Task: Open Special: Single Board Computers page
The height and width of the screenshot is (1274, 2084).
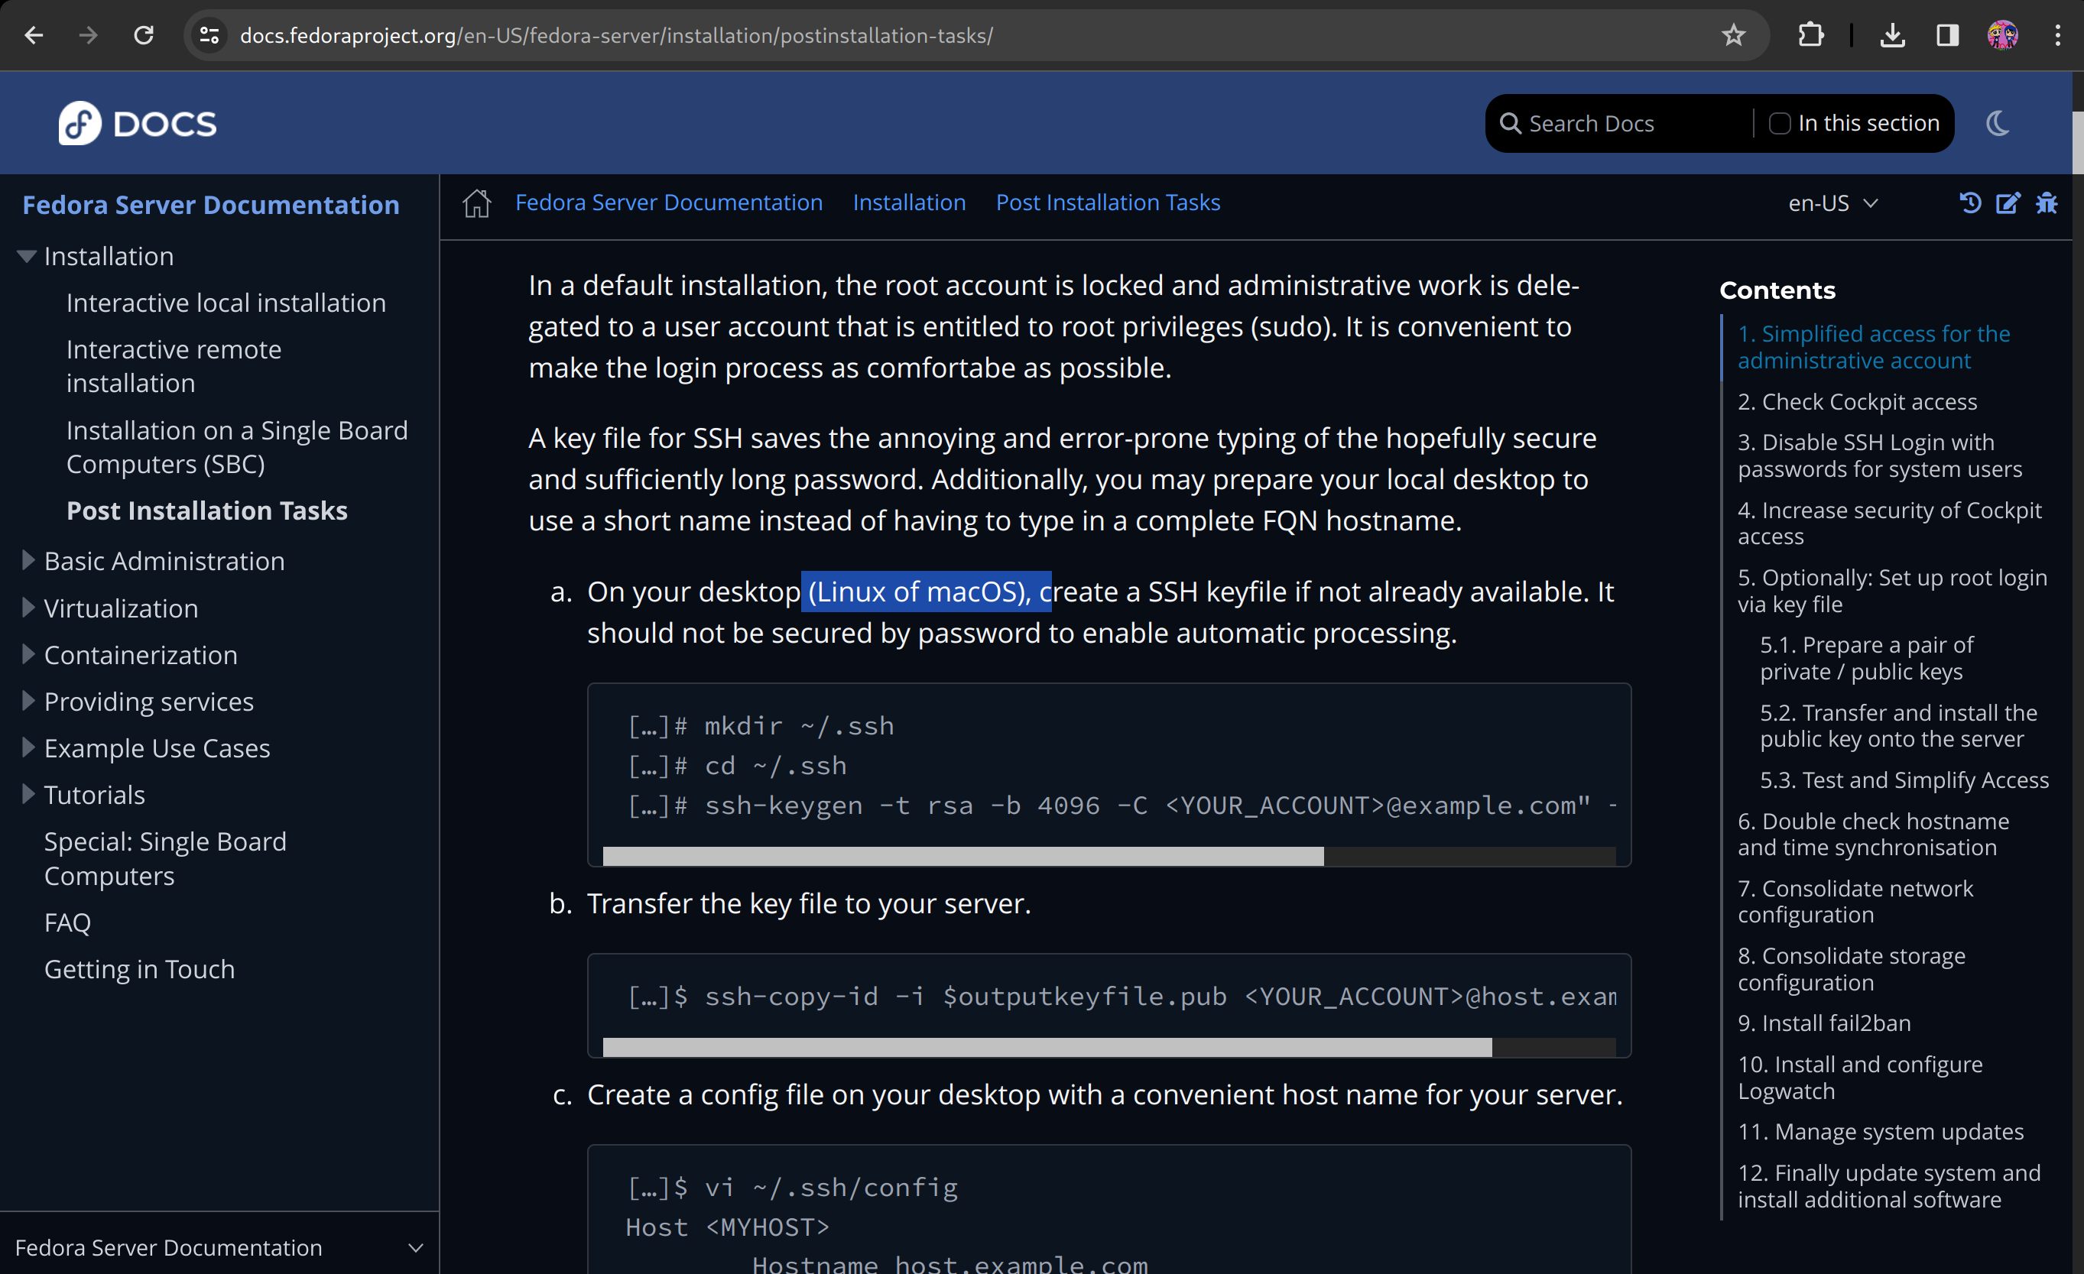Action: pyautogui.click(x=165, y=858)
